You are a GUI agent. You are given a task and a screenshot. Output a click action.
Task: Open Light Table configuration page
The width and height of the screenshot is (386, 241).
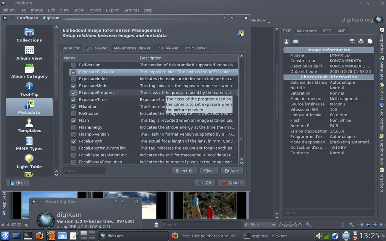pos(29,161)
